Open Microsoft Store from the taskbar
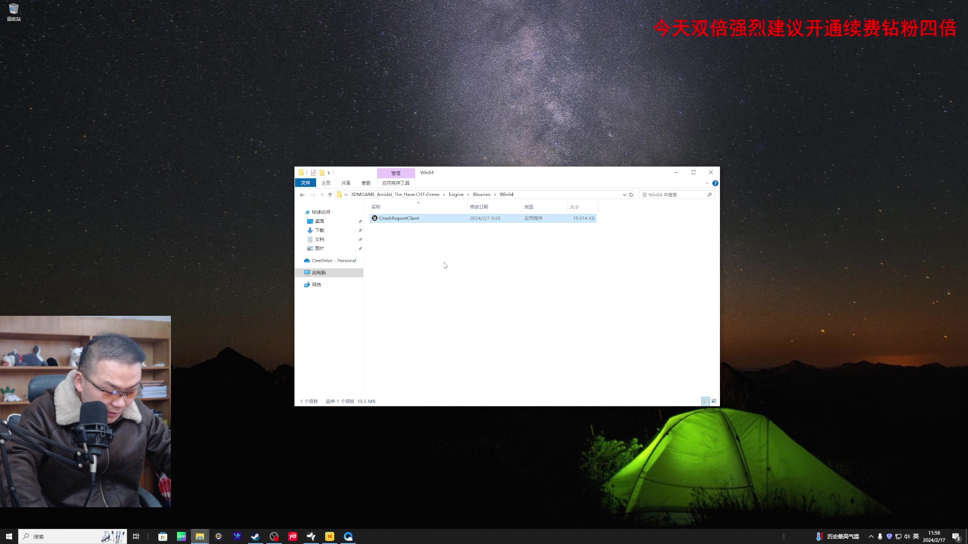The height and width of the screenshot is (544, 968). [162, 536]
